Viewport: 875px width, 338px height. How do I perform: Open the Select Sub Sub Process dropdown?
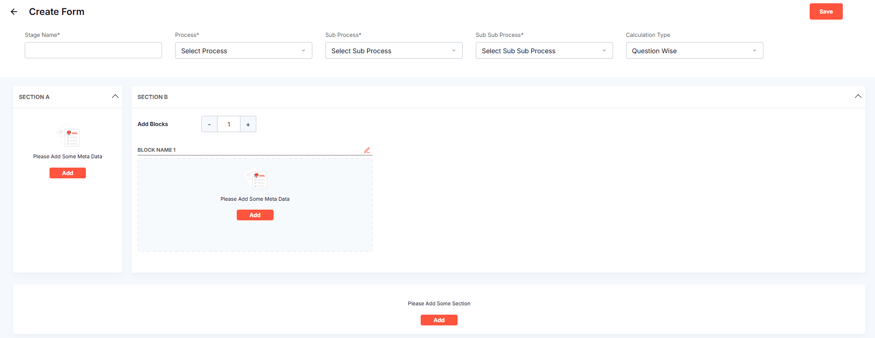click(x=544, y=50)
